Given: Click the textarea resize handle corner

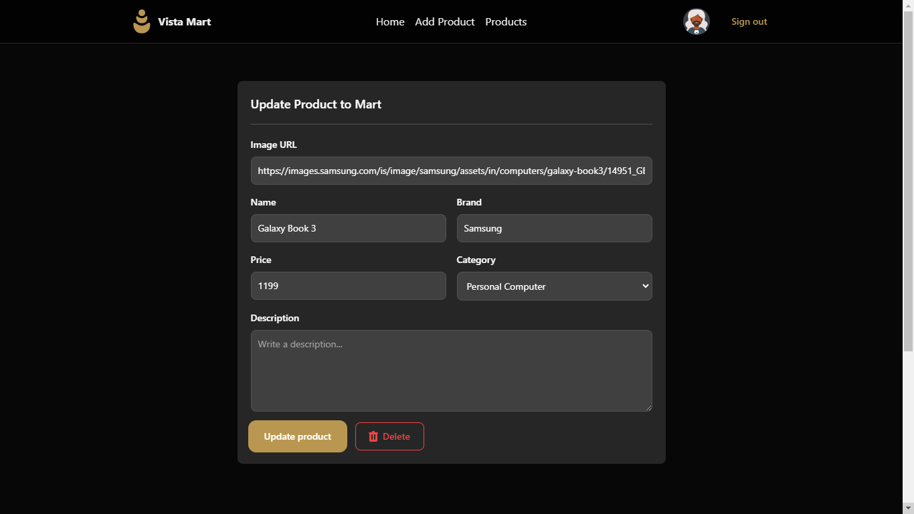Looking at the screenshot, I should (x=648, y=407).
